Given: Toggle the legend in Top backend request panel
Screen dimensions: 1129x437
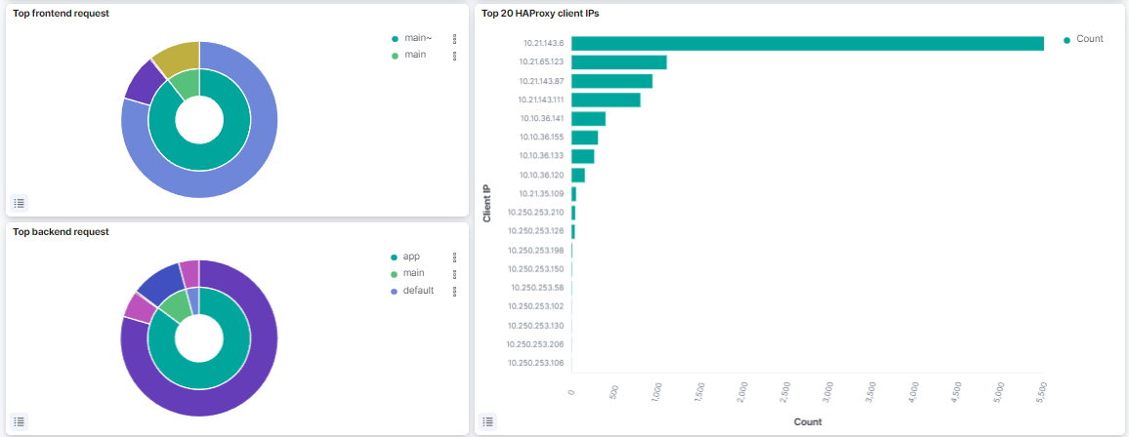Looking at the screenshot, I should [21, 421].
